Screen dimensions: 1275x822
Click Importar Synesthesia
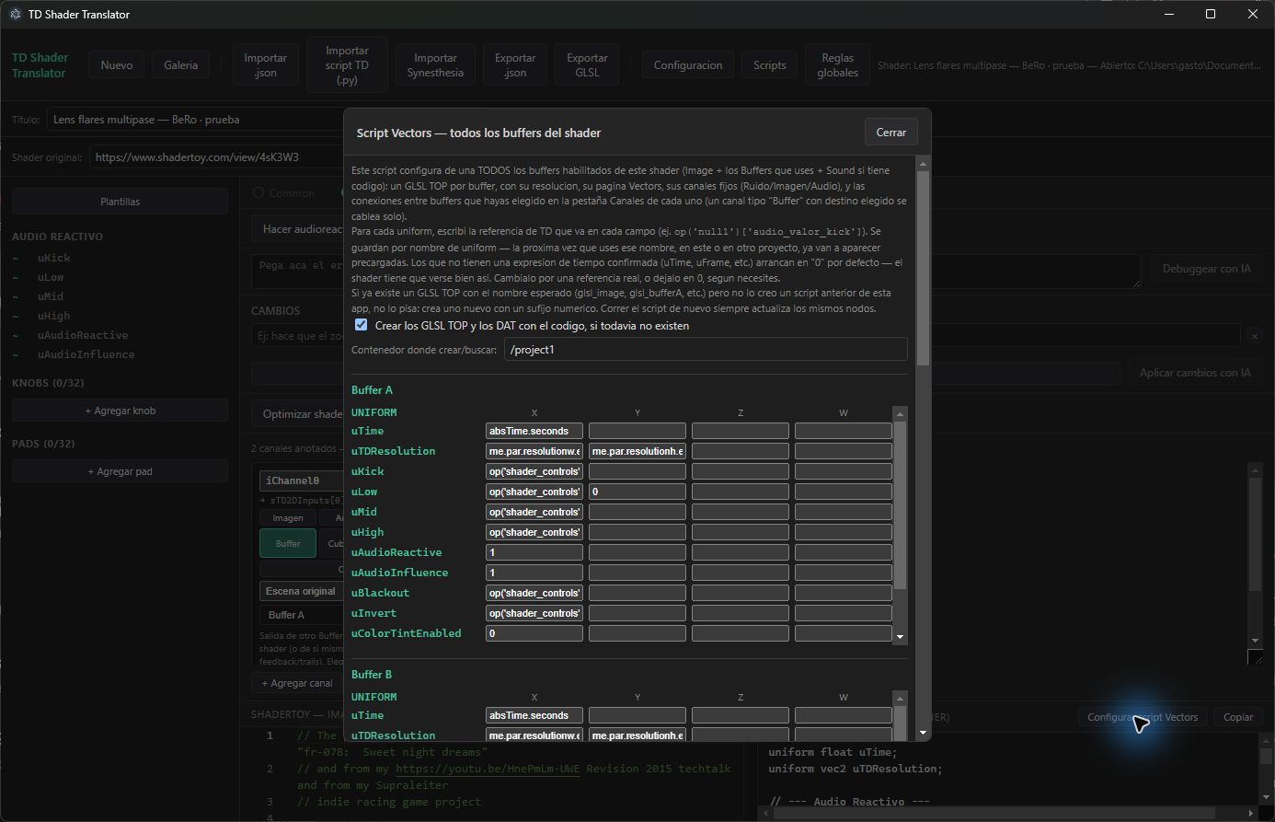436,65
